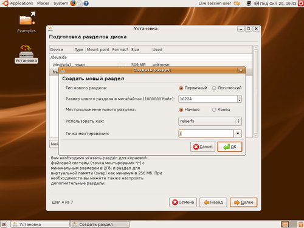Open the Использовать как reiserfs dropdown
Viewport: 304px width, 228px height.
pos(210,121)
